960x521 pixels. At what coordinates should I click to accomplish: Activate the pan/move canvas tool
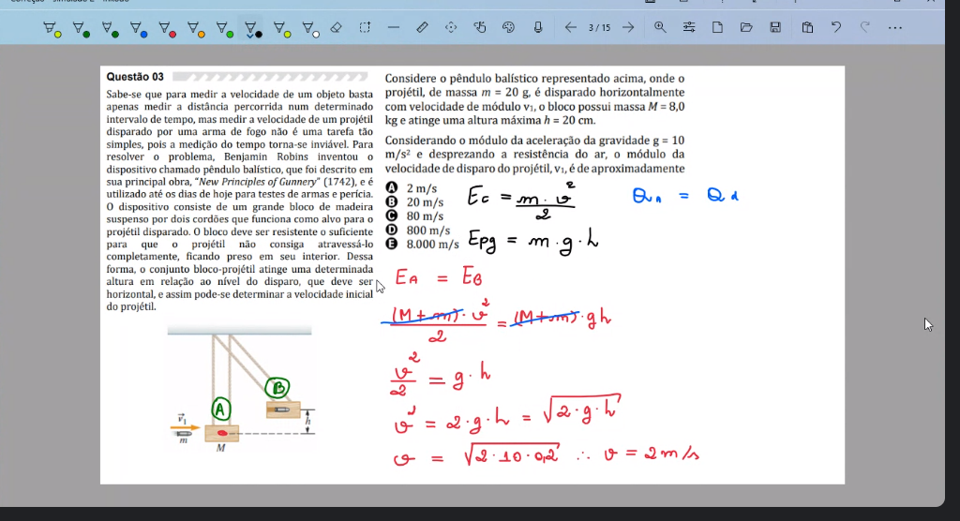[451, 27]
